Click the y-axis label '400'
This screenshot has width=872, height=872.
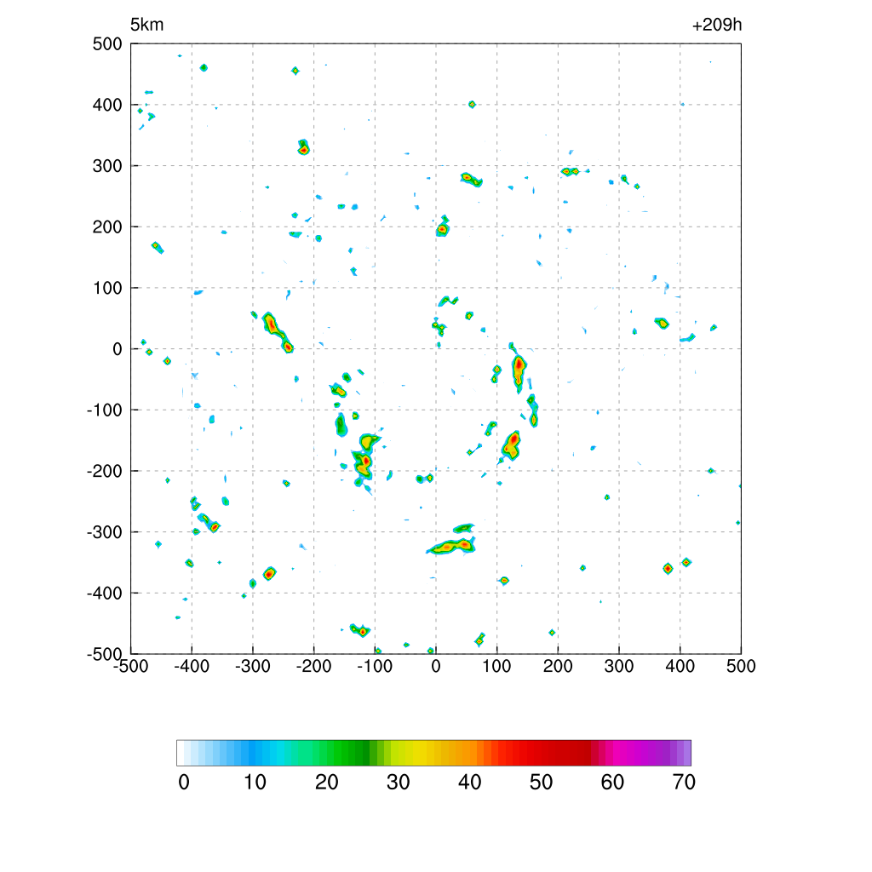coord(107,105)
